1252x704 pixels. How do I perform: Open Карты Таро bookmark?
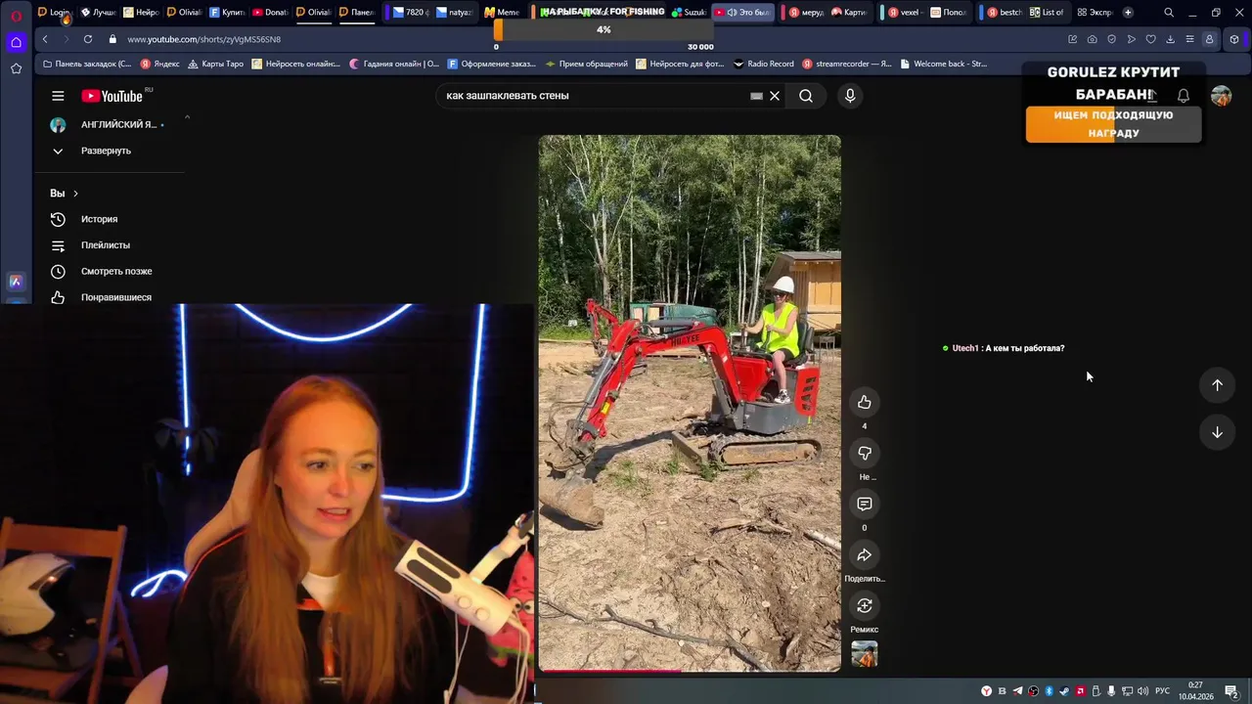coord(215,64)
